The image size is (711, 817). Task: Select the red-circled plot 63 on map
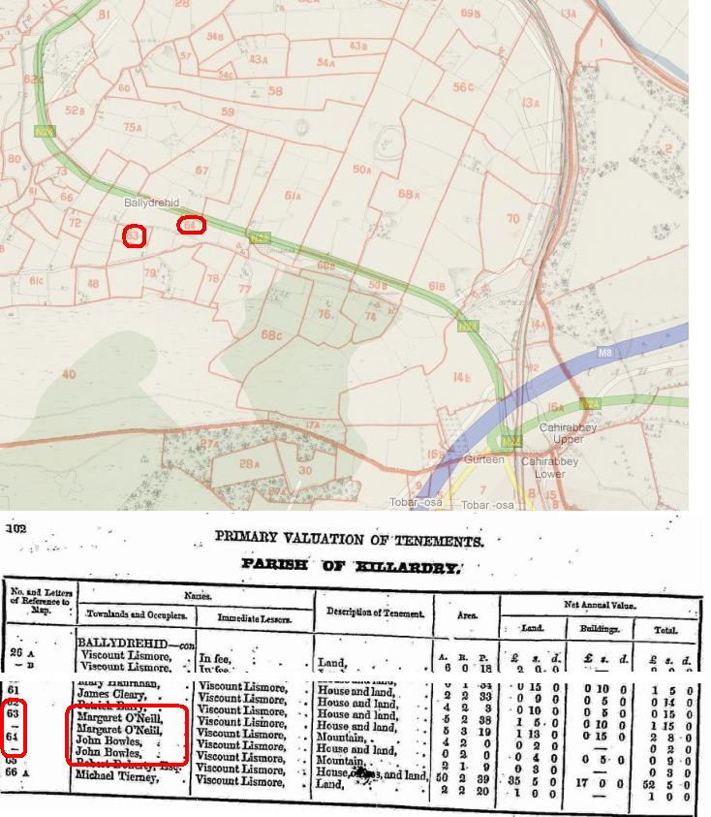pos(135,236)
